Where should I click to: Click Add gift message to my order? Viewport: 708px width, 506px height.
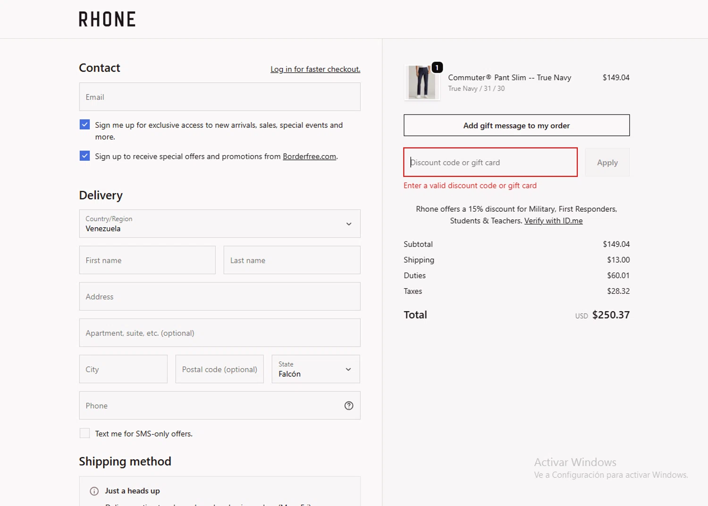(x=516, y=125)
